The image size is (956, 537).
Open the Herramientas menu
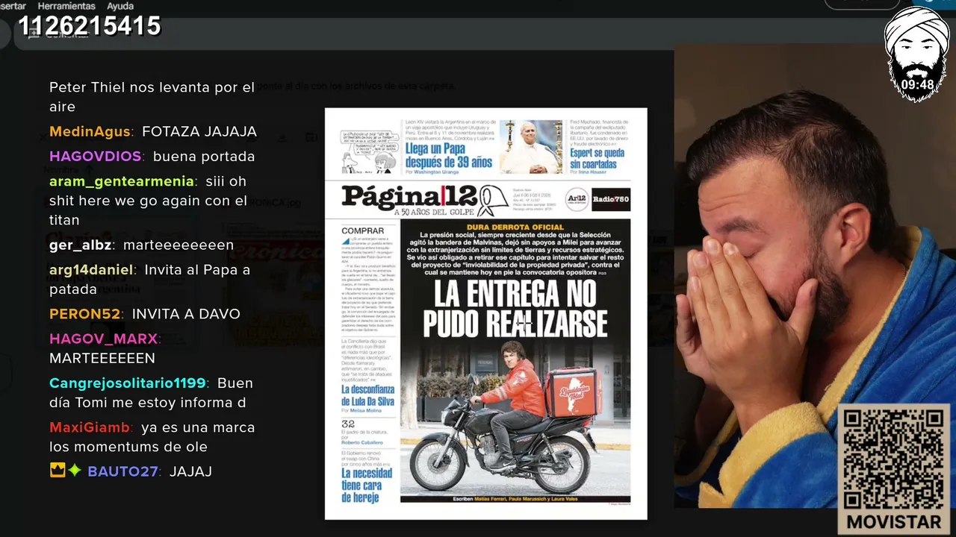click(x=66, y=6)
